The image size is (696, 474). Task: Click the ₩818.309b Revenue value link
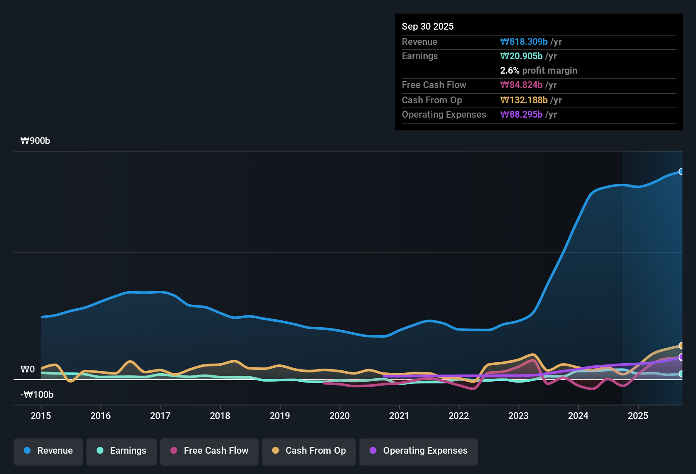pyautogui.click(x=523, y=41)
